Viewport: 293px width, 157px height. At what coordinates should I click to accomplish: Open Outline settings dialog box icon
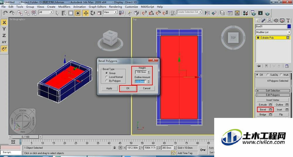click(287, 105)
